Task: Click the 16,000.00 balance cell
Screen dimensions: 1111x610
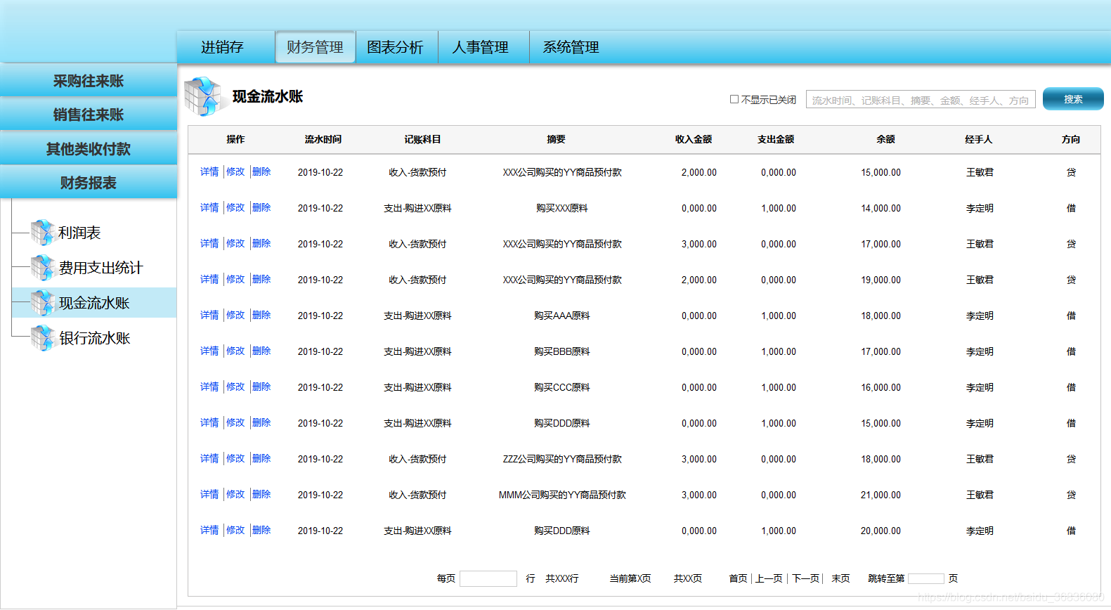Action: [x=881, y=387]
